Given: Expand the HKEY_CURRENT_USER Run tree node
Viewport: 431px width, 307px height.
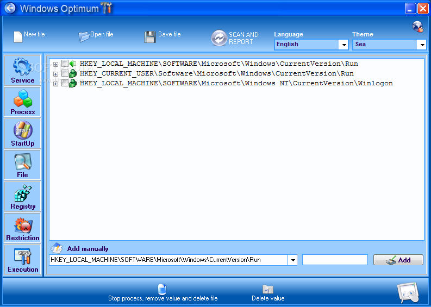Looking at the screenshot, I should [55, 74].
